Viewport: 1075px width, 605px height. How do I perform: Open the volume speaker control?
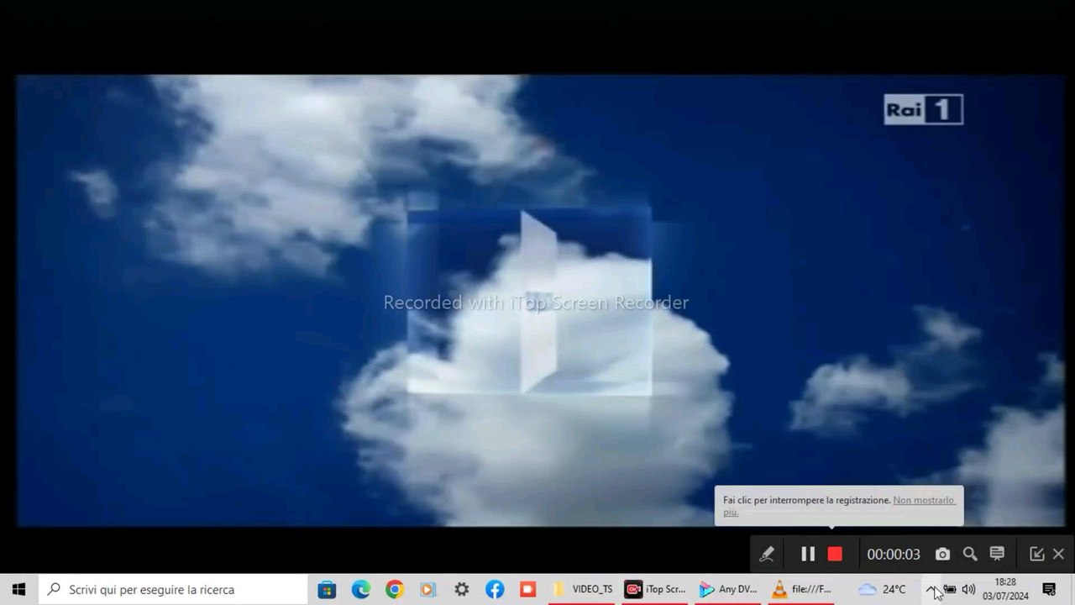pyautogui.click(x=968, y=589)
